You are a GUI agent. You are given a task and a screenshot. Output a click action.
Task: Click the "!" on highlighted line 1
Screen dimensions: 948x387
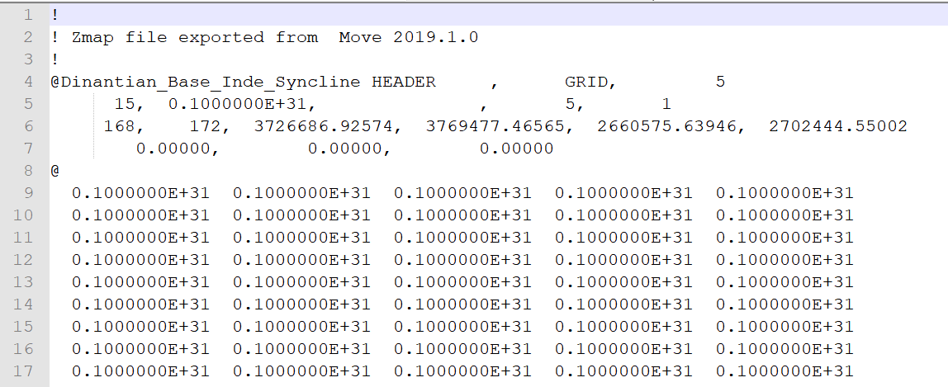coord(55,15)
